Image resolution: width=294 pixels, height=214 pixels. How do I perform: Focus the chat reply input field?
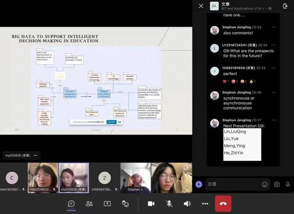coord(234,185)
